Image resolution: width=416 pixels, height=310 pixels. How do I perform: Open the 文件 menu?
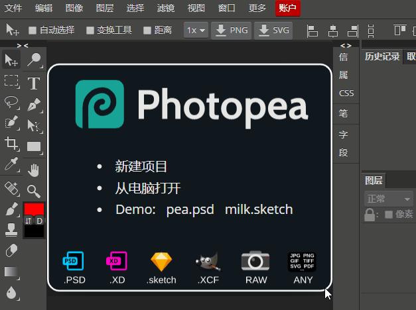(x=13, y=8)
